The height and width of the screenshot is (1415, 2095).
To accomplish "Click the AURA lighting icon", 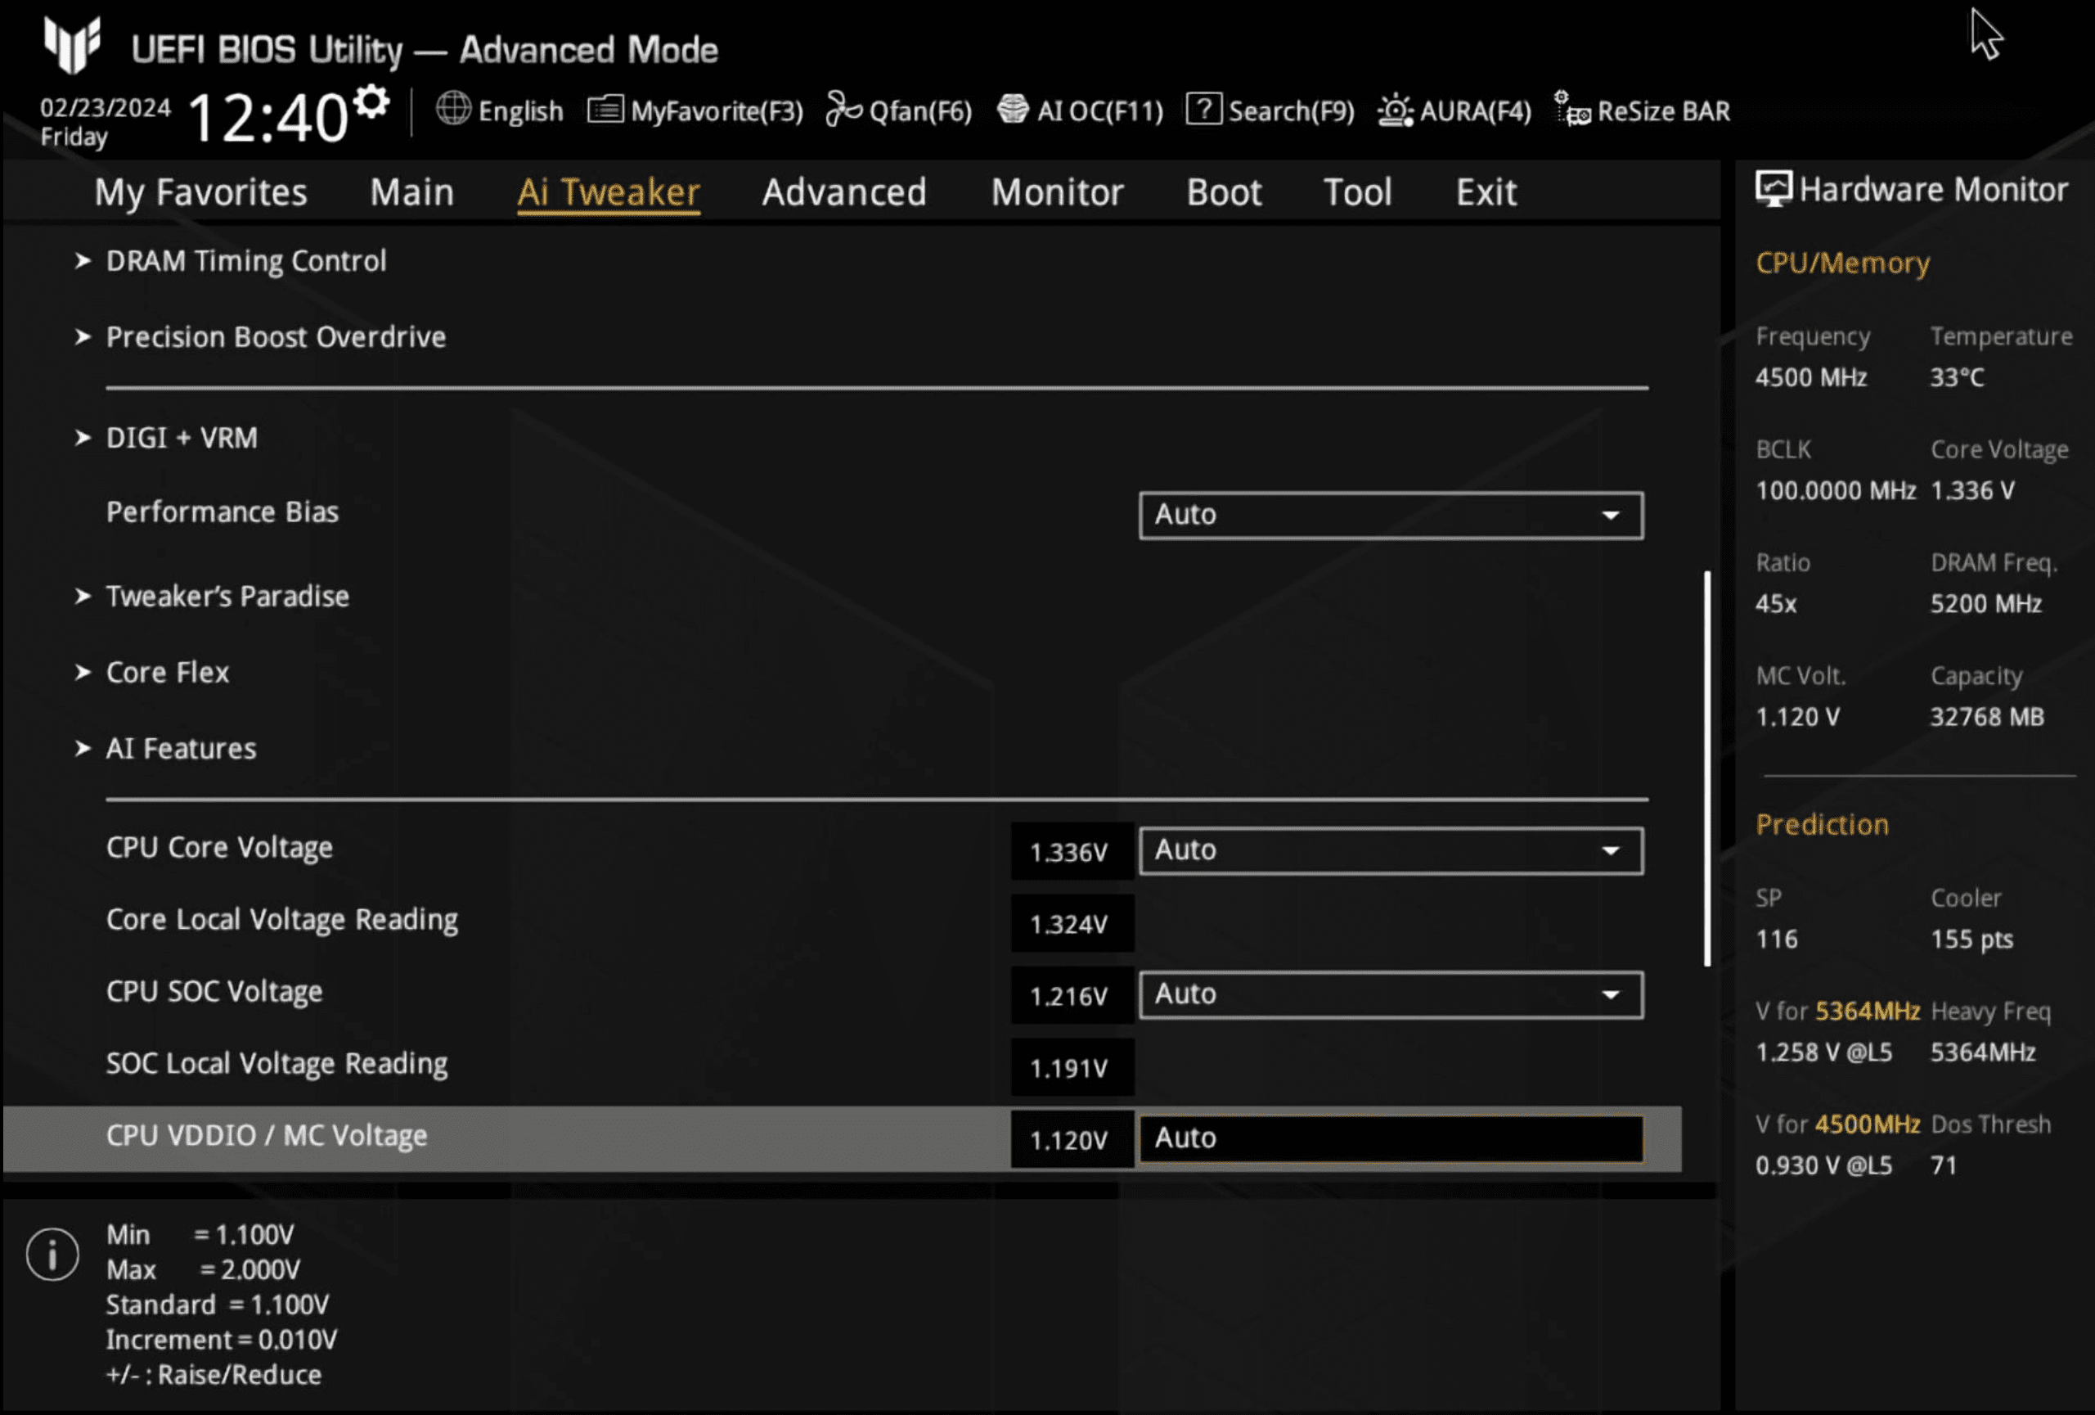I will tap(1395, 110).
